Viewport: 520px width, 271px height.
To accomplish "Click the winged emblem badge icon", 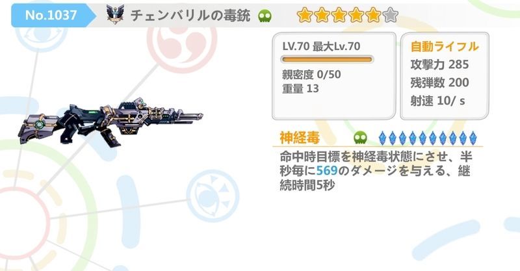I will click(x=115, y=14).
